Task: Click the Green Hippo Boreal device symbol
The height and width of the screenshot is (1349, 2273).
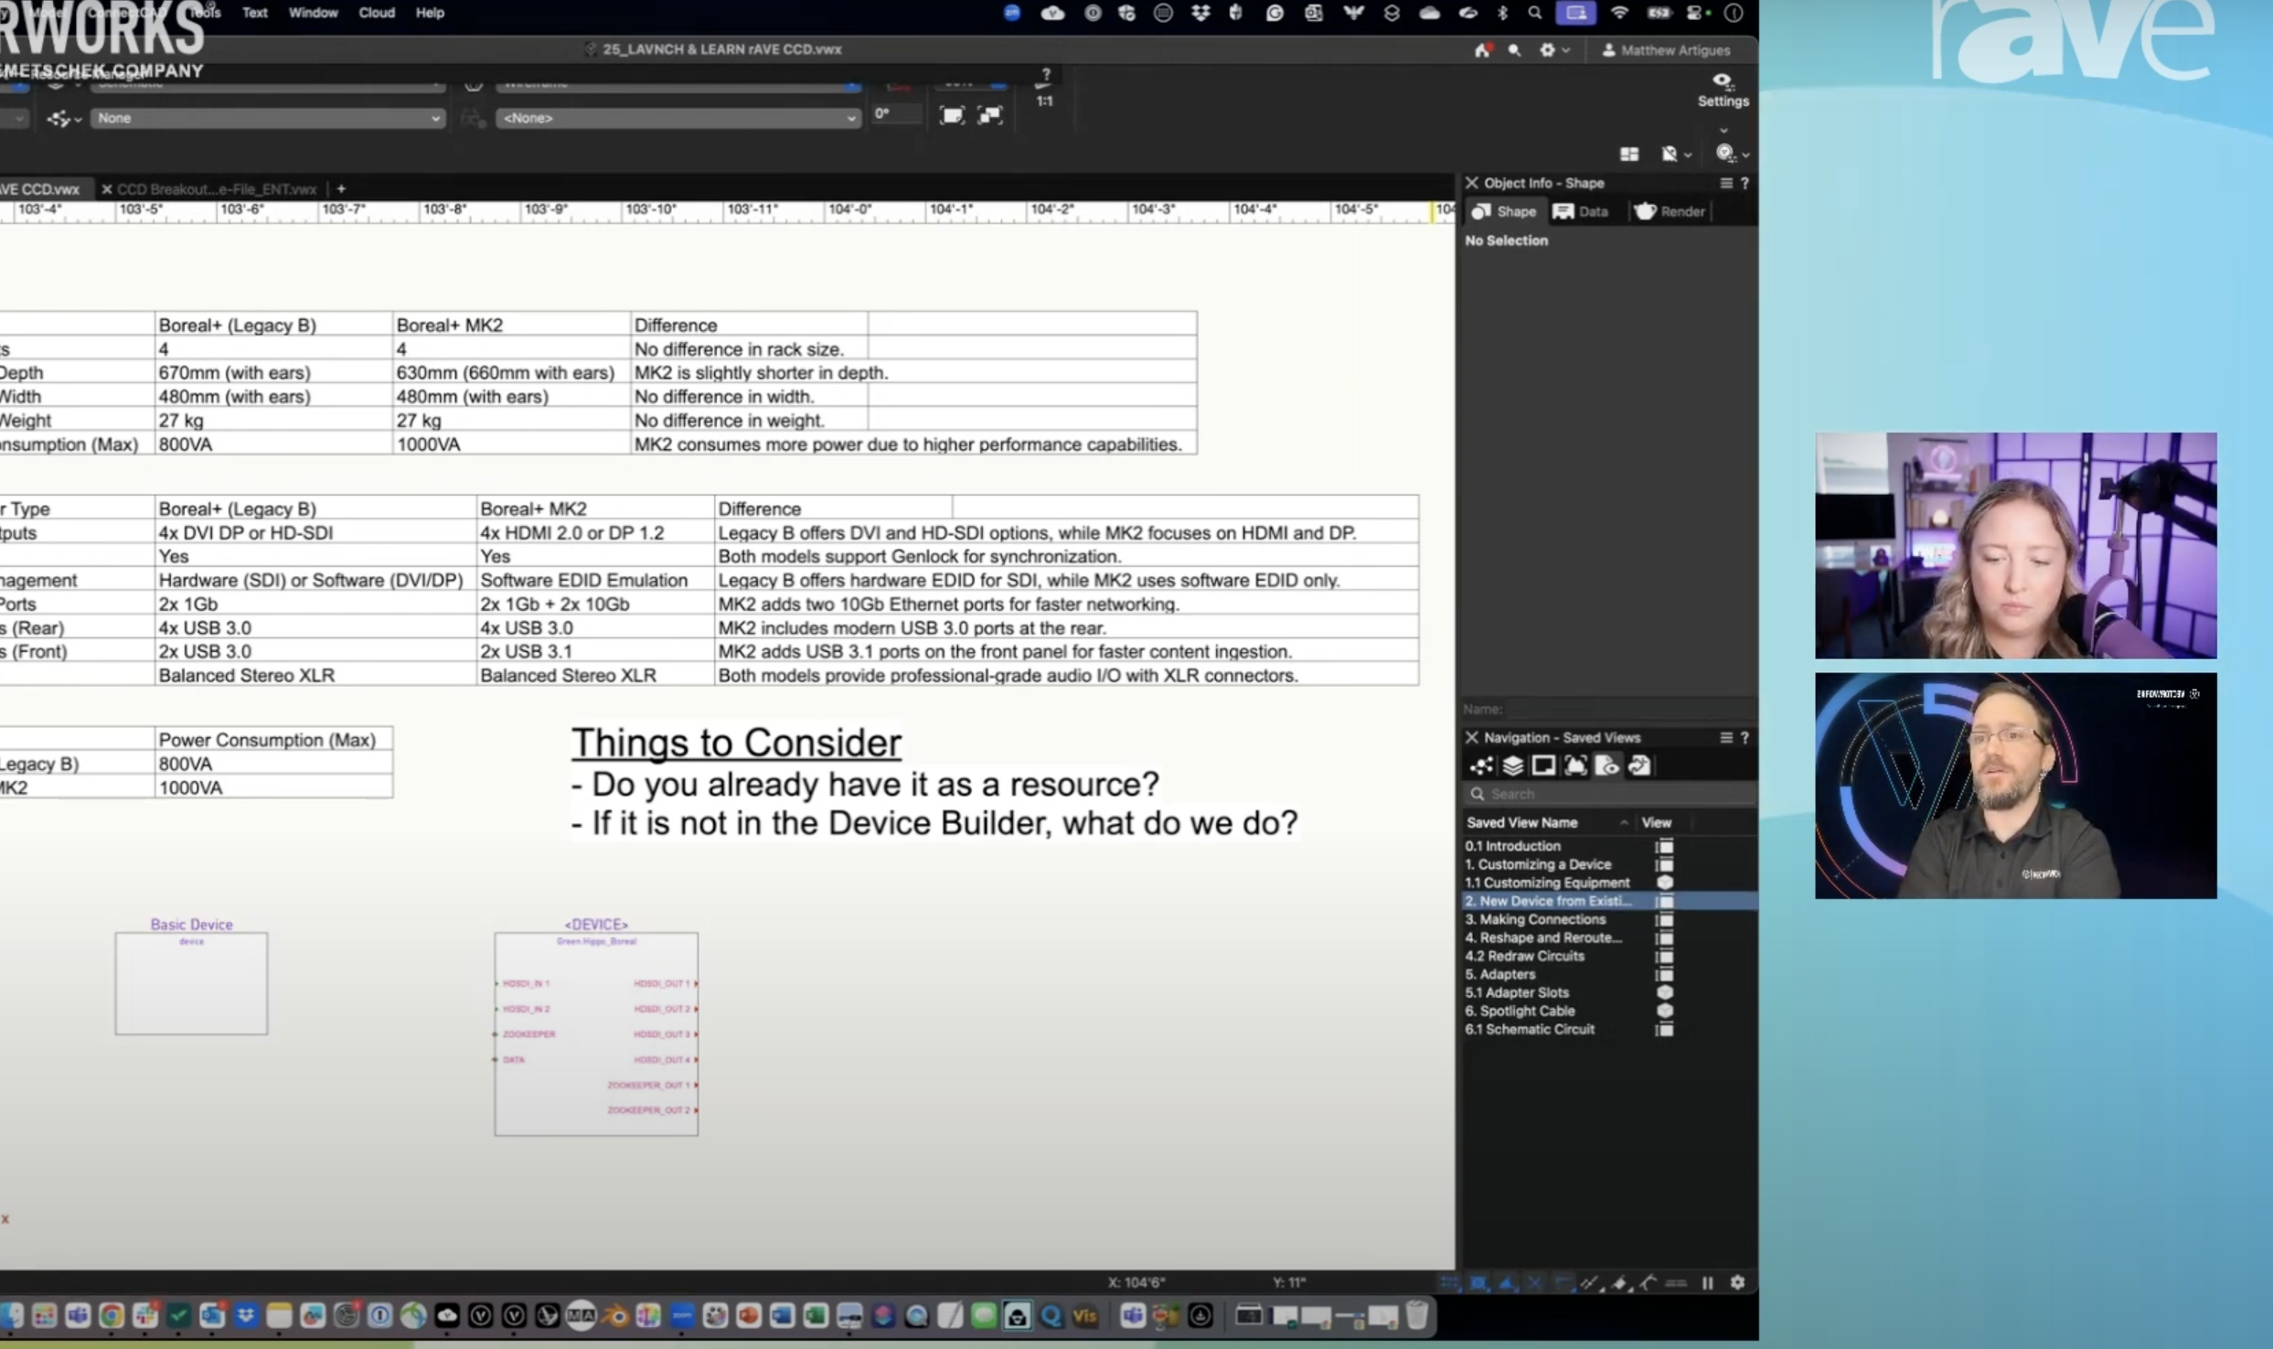Action: [x=596, y=1033]
